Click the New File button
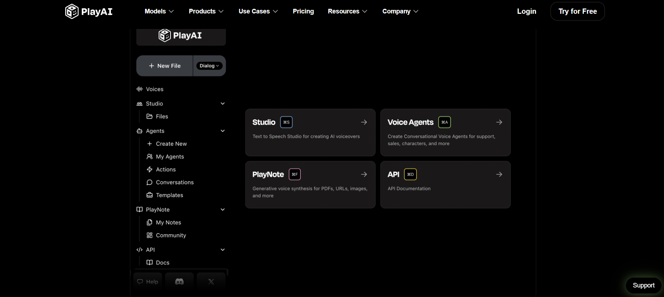 click(x=165, y=66)
